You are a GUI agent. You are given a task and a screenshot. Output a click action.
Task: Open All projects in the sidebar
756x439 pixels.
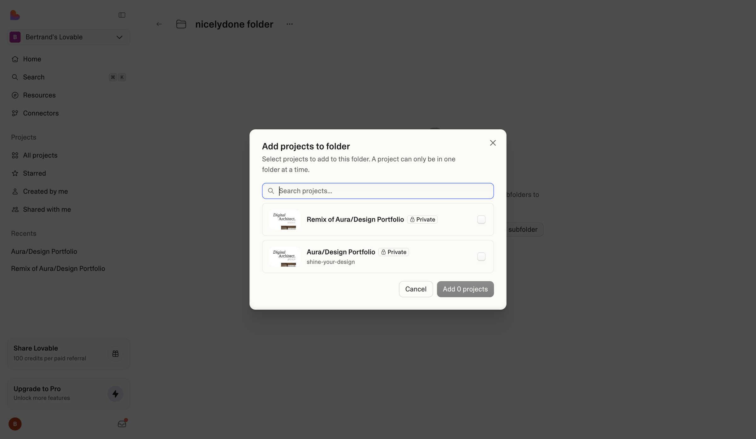[x=40, y=155]
